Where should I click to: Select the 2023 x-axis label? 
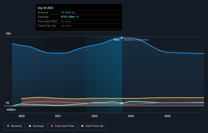coord(131,116)
